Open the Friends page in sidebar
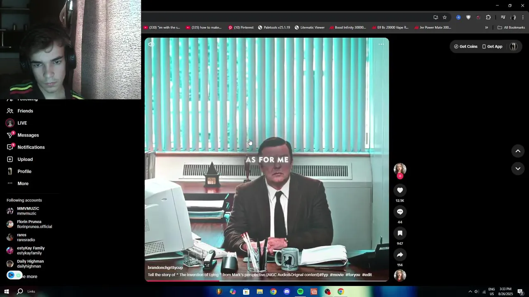This screenshot has width=529, height=297. (x=25, y=111)
